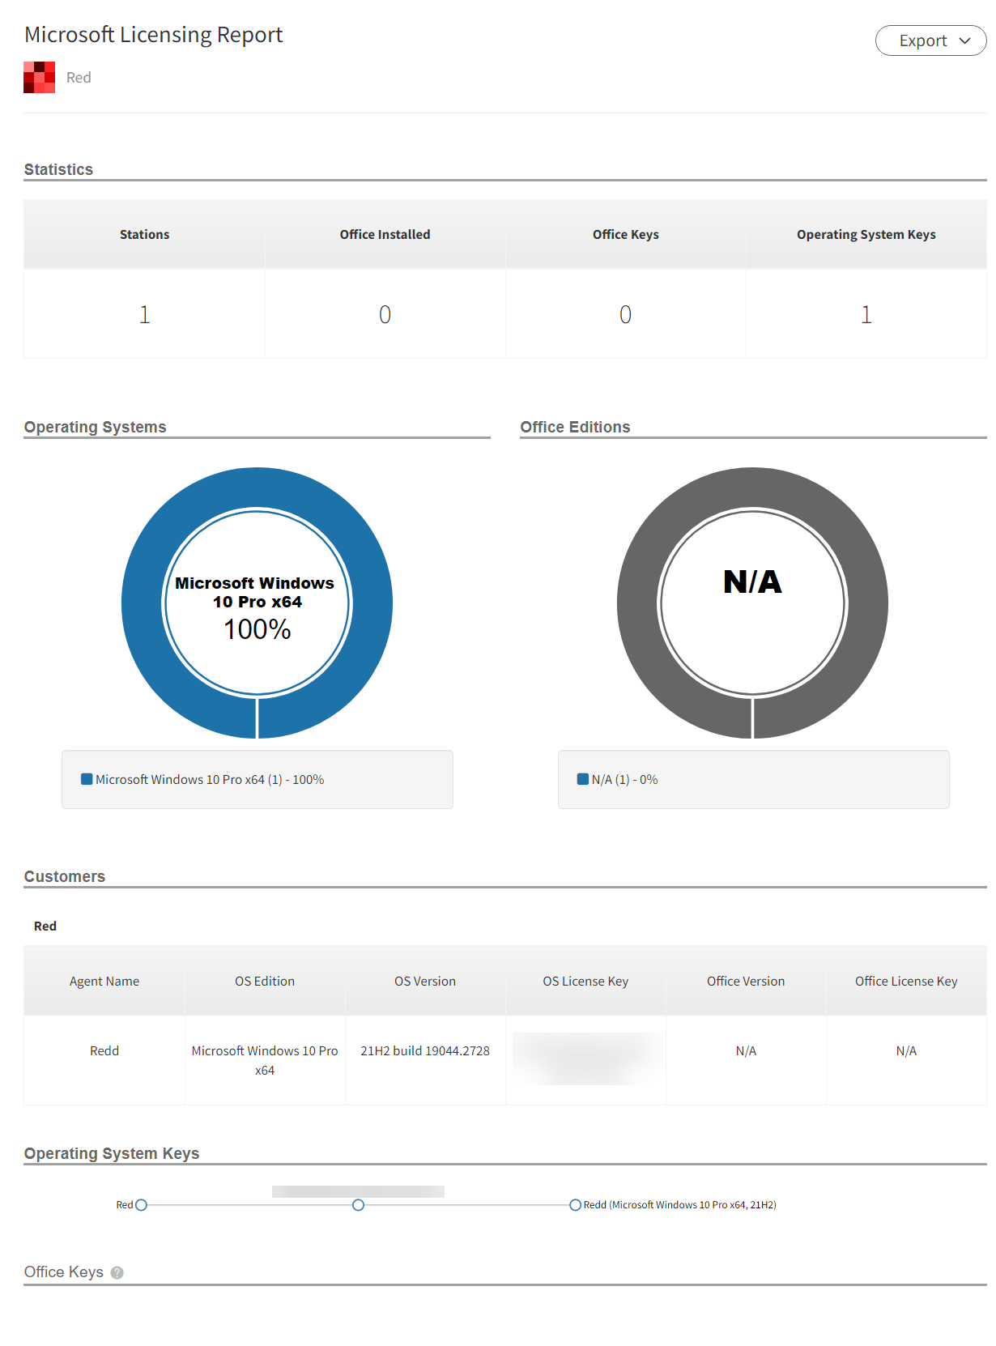Select the Stations column header
Screen dimensions: 996x1346
pos(144,234)
